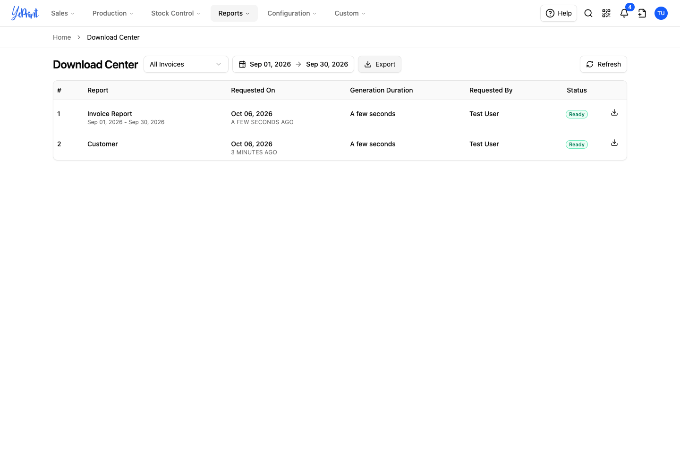Open the Reports menu

[234, 13]
